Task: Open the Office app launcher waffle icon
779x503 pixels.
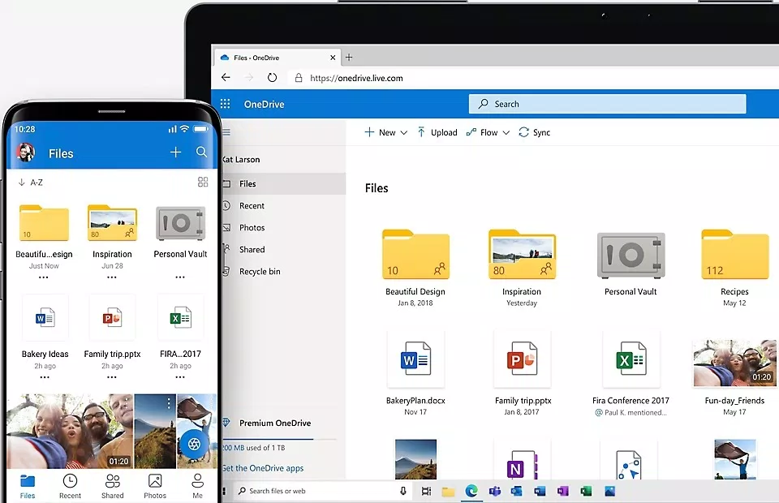Action: click(225, 103)
